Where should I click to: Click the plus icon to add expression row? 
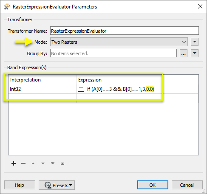[14, 163]
